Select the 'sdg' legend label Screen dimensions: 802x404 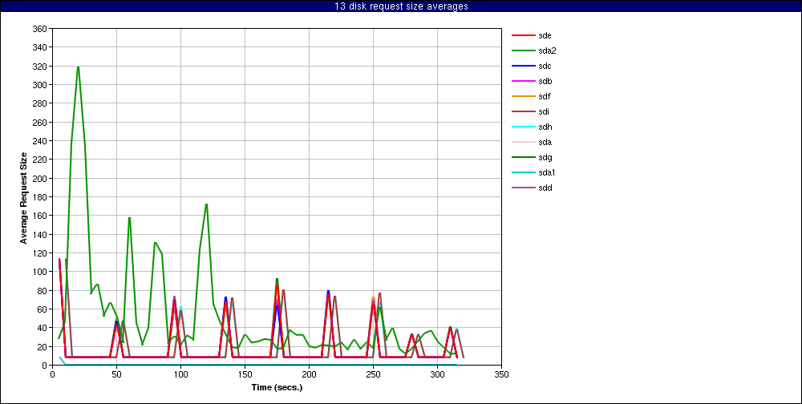(x=545, y=157)
